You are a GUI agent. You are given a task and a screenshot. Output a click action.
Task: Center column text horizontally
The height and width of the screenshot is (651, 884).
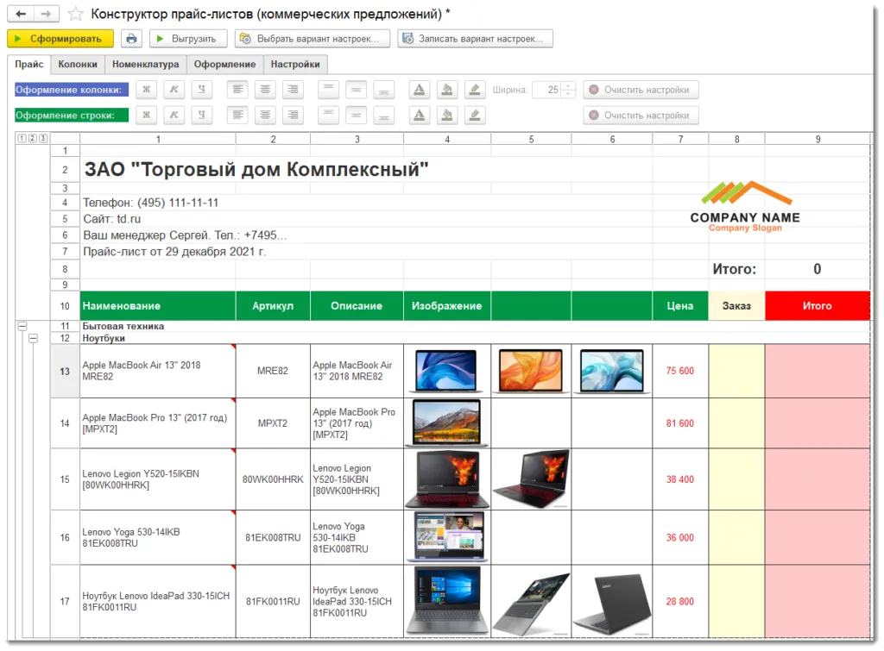tap(265, 90)
